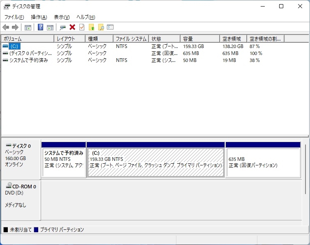The height and width of the screenshot is (245, 310).
Task: Click the 50 MB capacity cell
Action: tap(190, 60)
